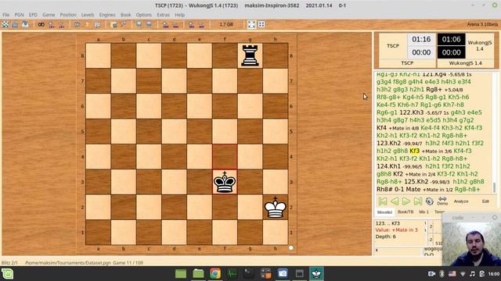This screenshot has height=281, width=501.
Task: Click the fullscreen expand board icon
Action: (252, 24)
